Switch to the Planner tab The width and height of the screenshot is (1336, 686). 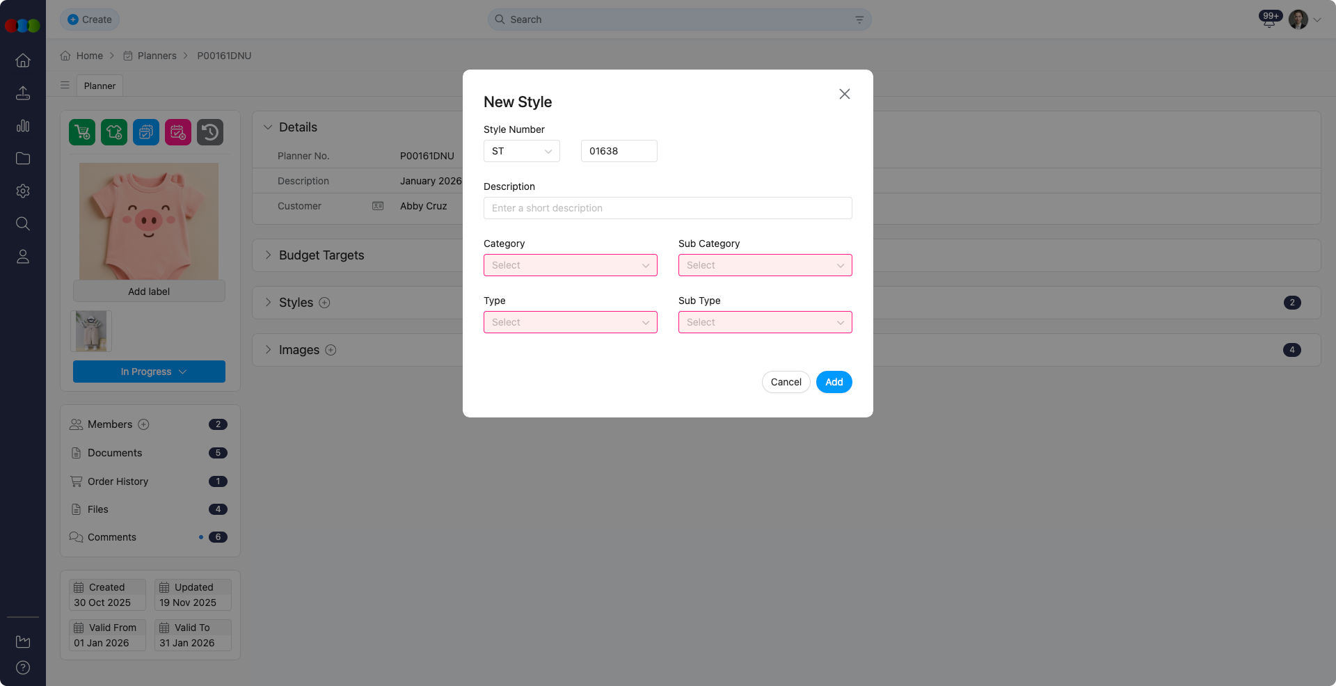pos(100,86)
